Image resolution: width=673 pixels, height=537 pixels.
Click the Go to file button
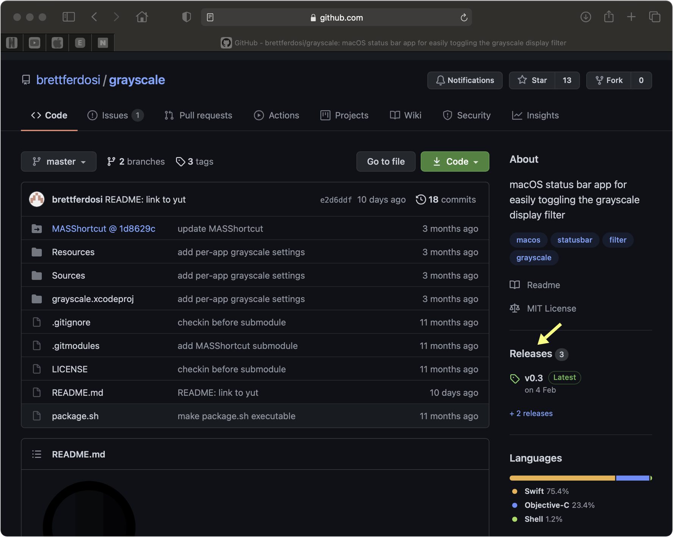tap(386, 162)
